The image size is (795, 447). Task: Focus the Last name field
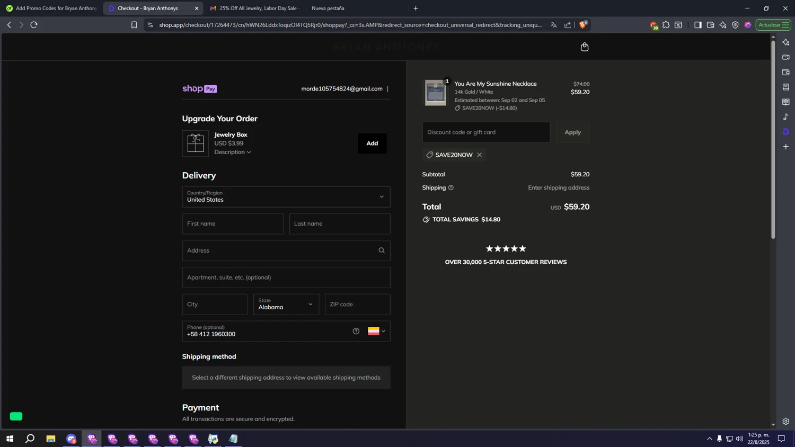(340, 223)
